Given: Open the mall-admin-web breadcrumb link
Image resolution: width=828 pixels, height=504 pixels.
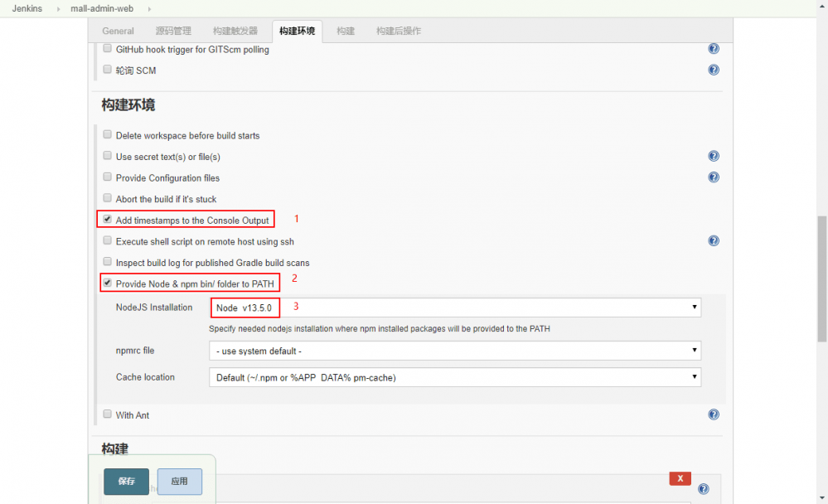Looking at the screenshot, I should pos(102,9).
